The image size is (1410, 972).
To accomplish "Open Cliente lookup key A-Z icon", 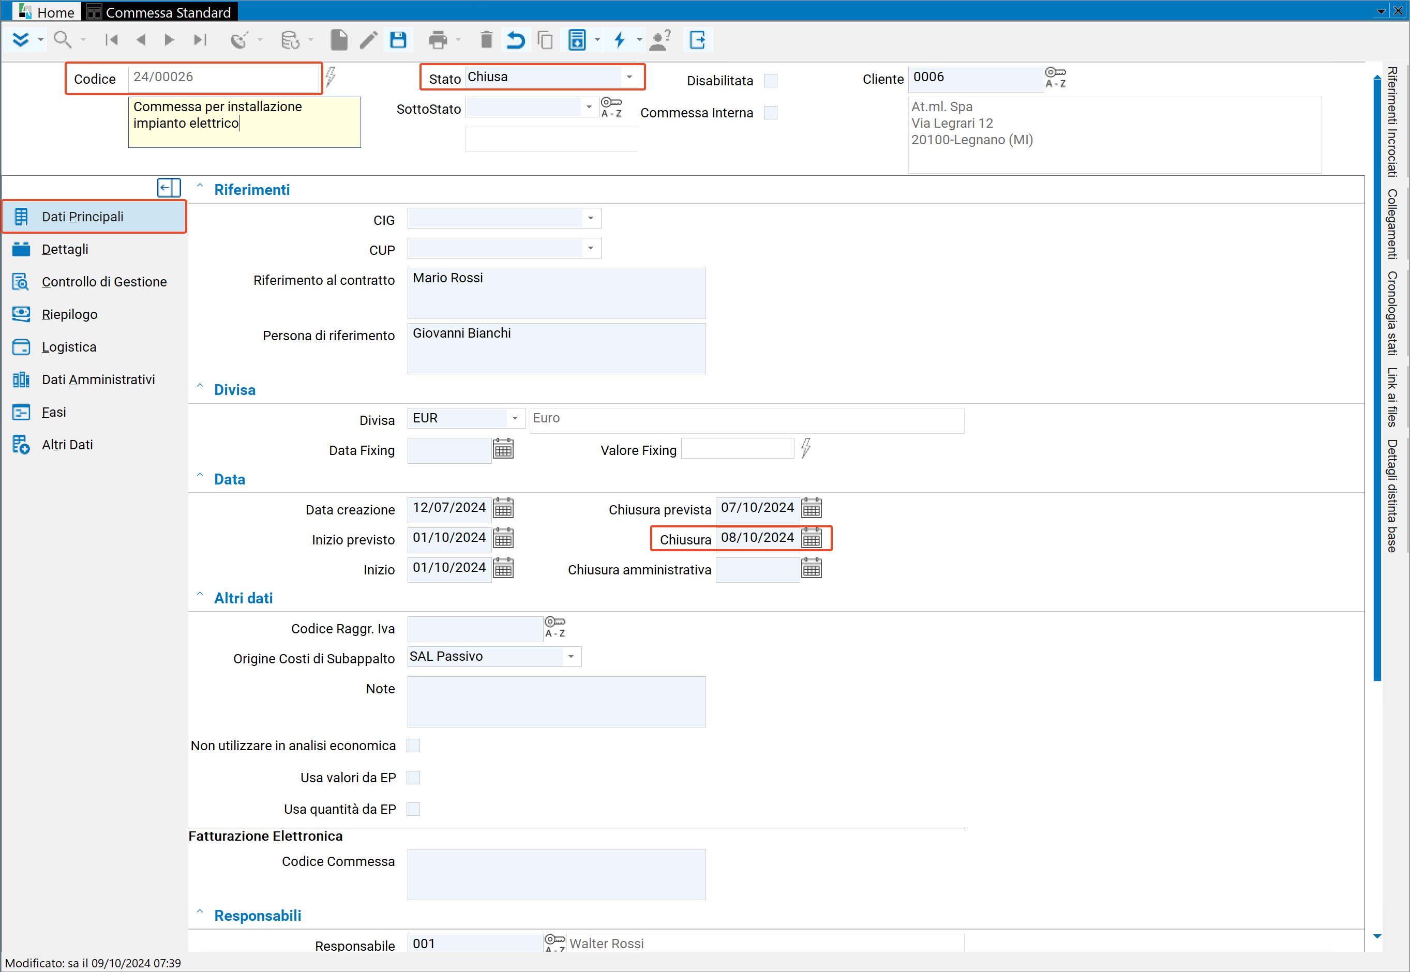I will pos(1055,78).
